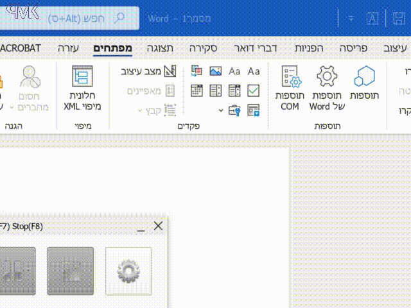Insert date picker content control
Image resolution: width=411 pixels, height=308 pixels.
[x=197, y=90]
